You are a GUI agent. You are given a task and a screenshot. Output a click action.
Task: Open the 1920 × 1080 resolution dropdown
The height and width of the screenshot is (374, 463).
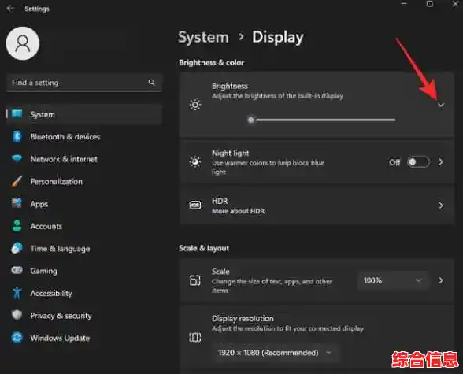(x=275, y=353)
